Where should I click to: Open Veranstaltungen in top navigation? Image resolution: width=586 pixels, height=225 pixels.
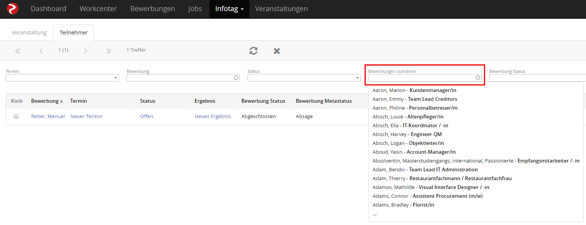coord(281,9)
